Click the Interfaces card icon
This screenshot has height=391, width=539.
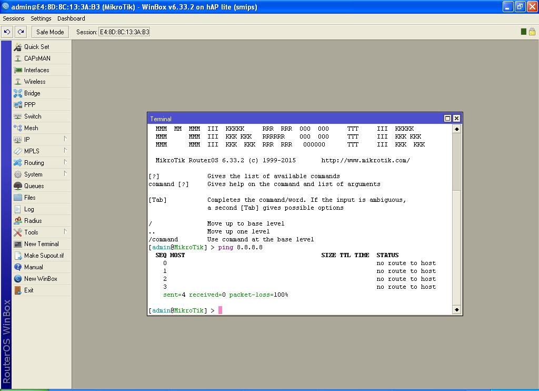click(18, 70)
